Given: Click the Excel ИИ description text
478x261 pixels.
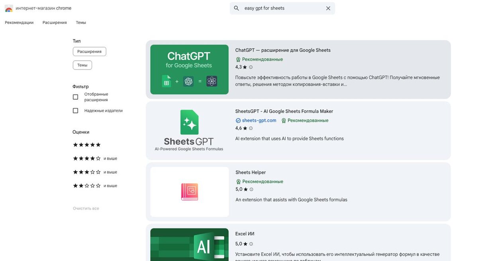Looking at the screenshot, I should pos(338,257).
